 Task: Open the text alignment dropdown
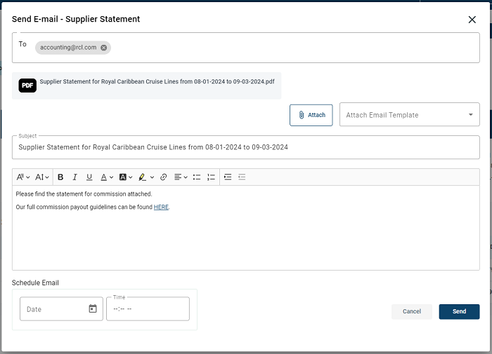point(181,177)
